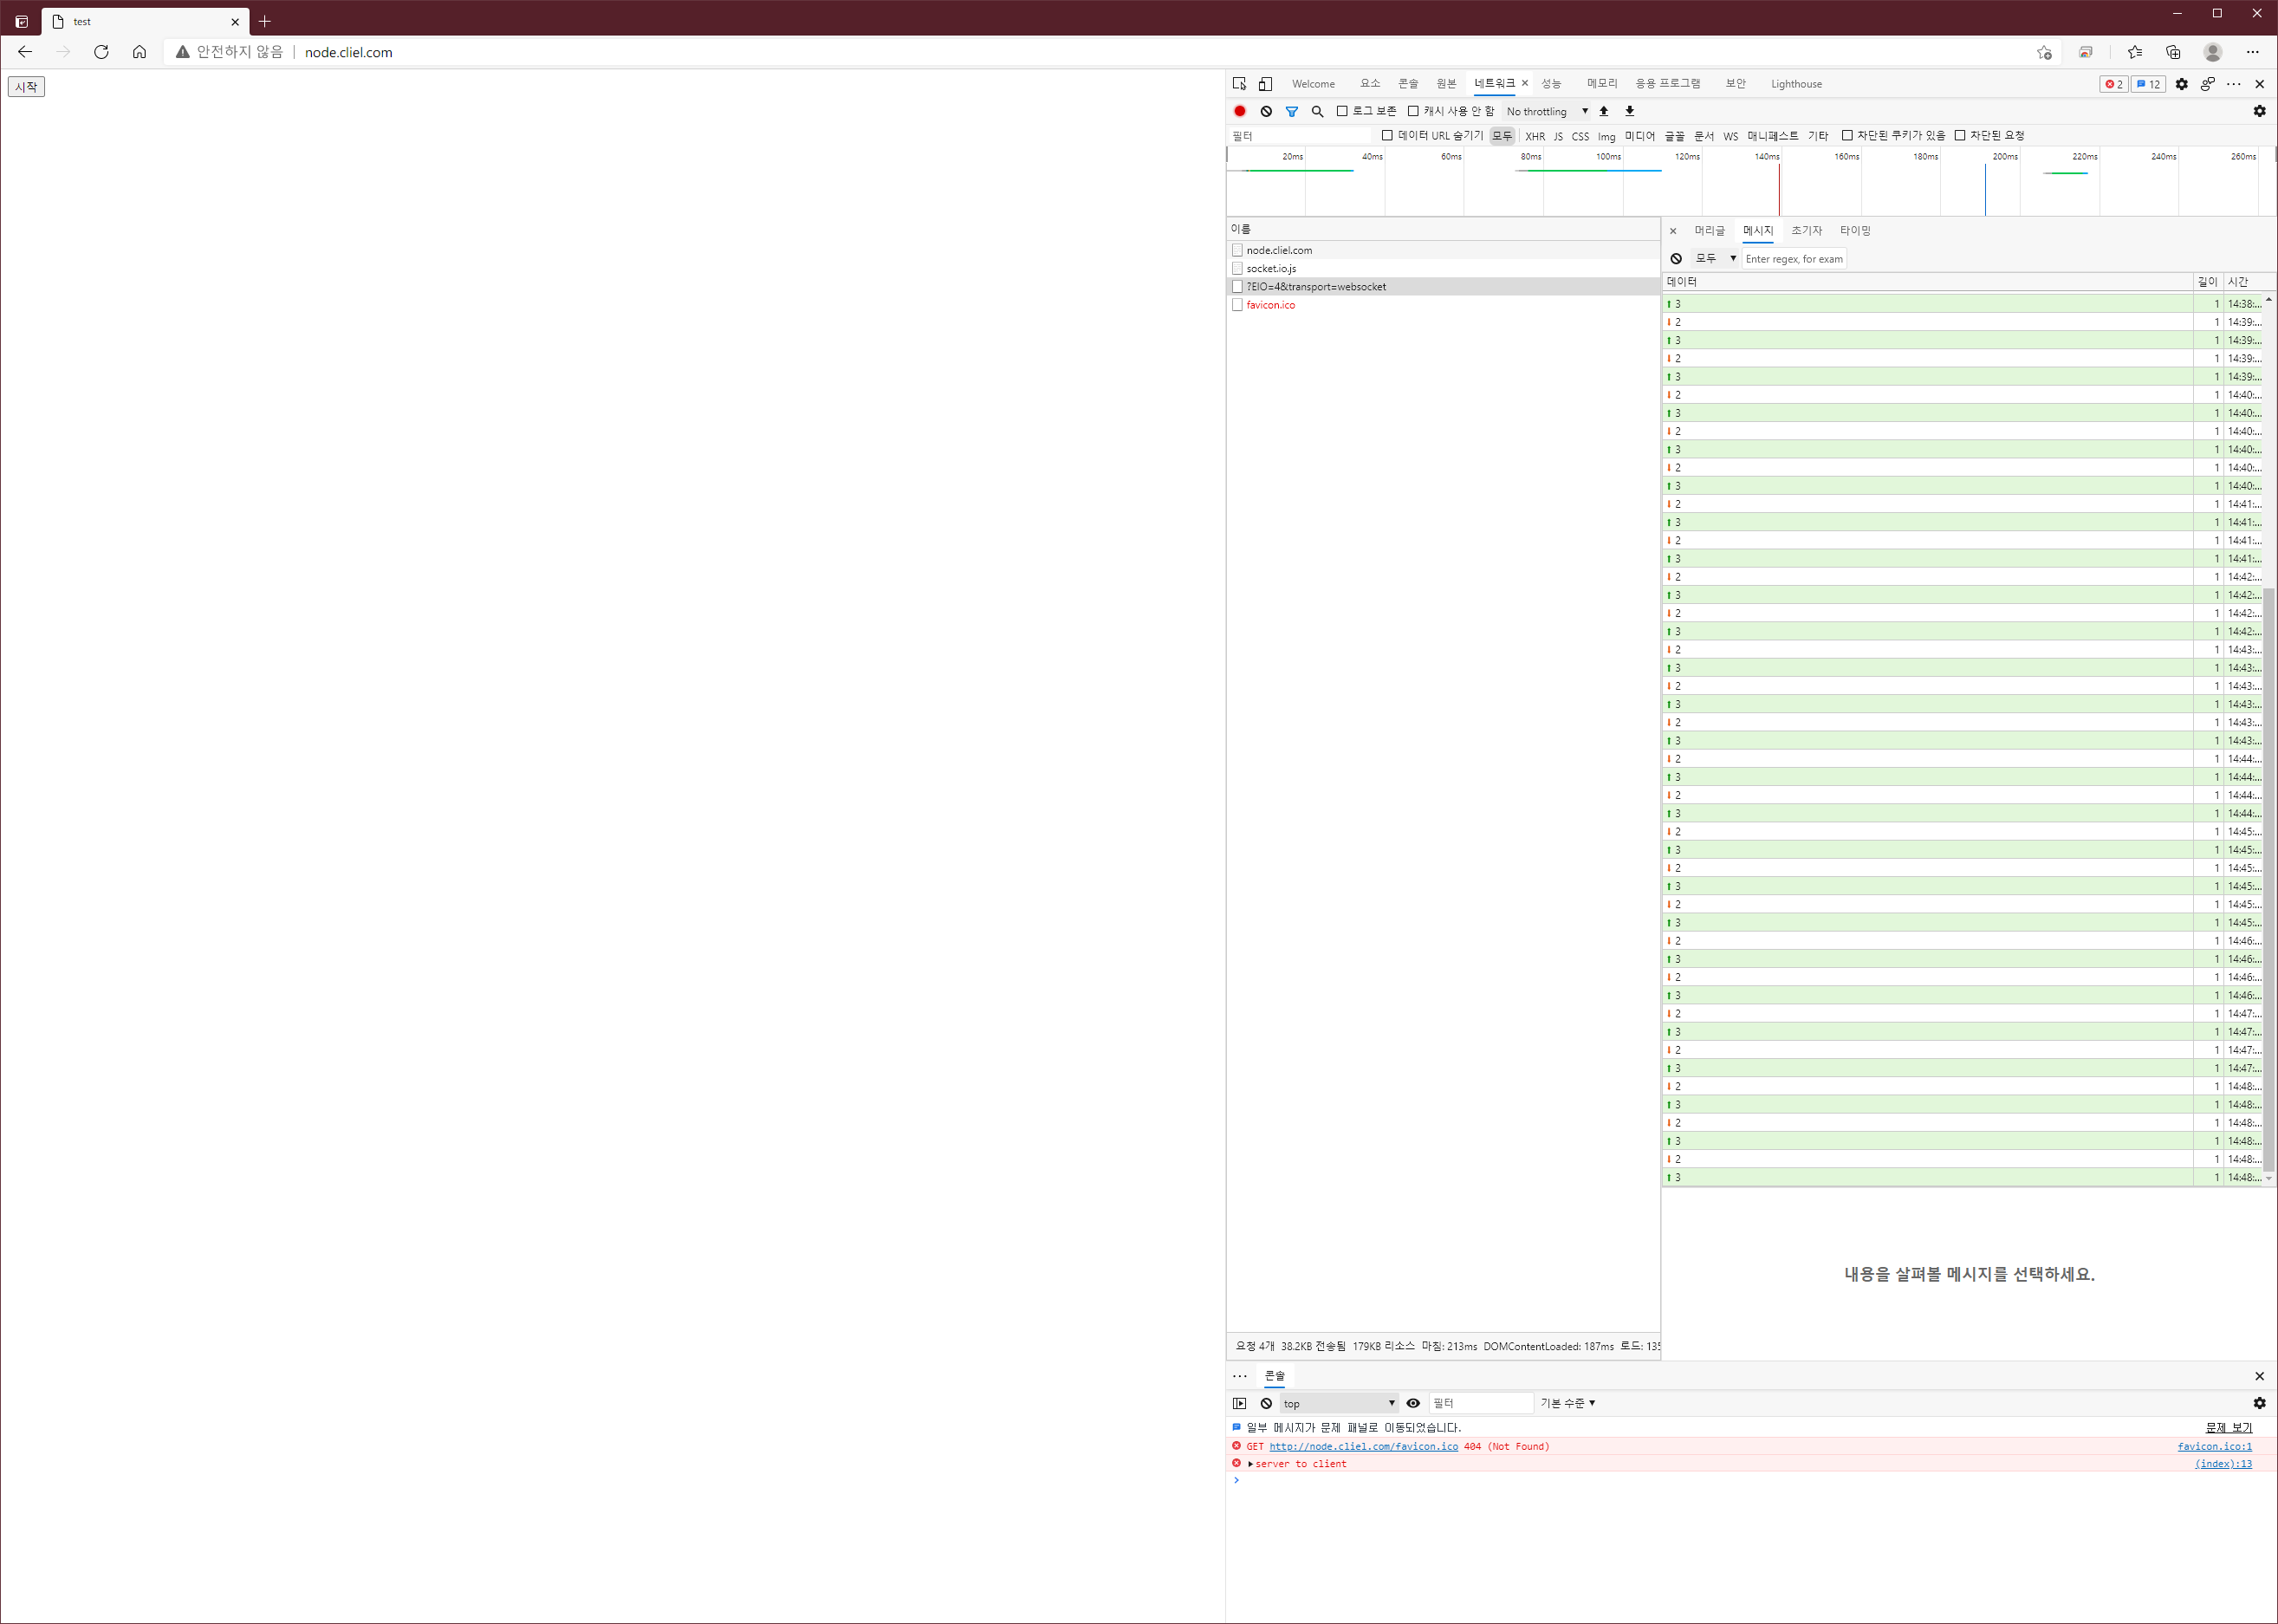Clear console messages icon
Image resolution: width=2278 pixels, height=1624 pixels.
tap(1266, 1403)
